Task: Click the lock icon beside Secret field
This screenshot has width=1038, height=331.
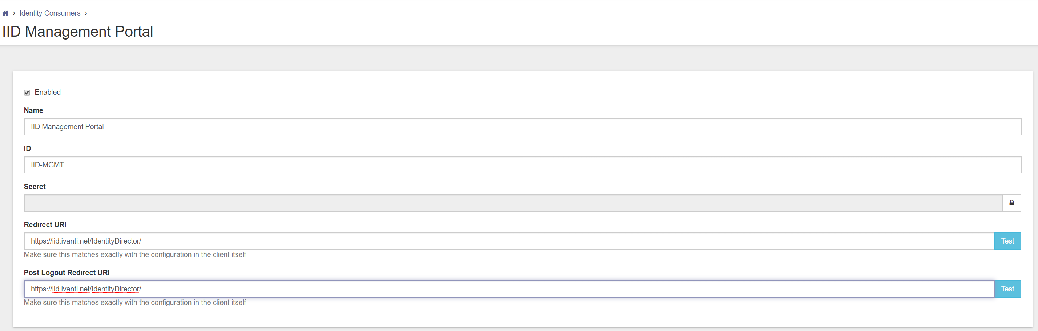Action: [x=1011, y=203]
